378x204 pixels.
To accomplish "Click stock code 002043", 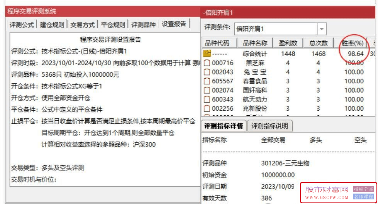I will pos(222,72).
